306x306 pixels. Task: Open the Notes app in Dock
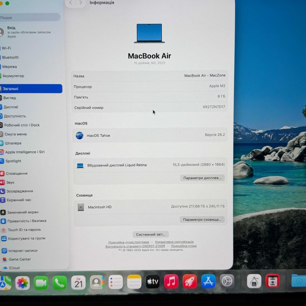click(x=134, y=282)
